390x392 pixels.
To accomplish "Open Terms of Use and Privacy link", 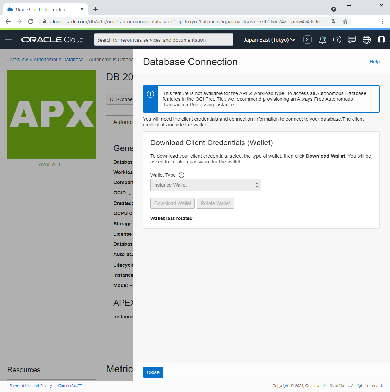I will [x=31, y=386].
